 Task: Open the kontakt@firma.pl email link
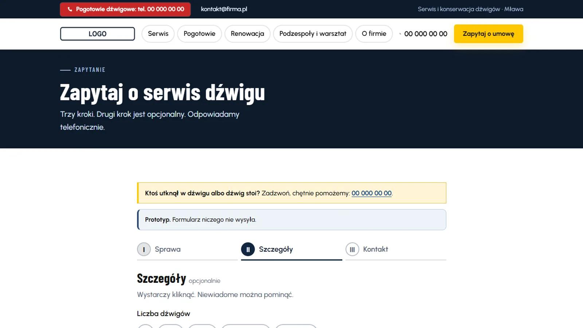pos(224,9)
